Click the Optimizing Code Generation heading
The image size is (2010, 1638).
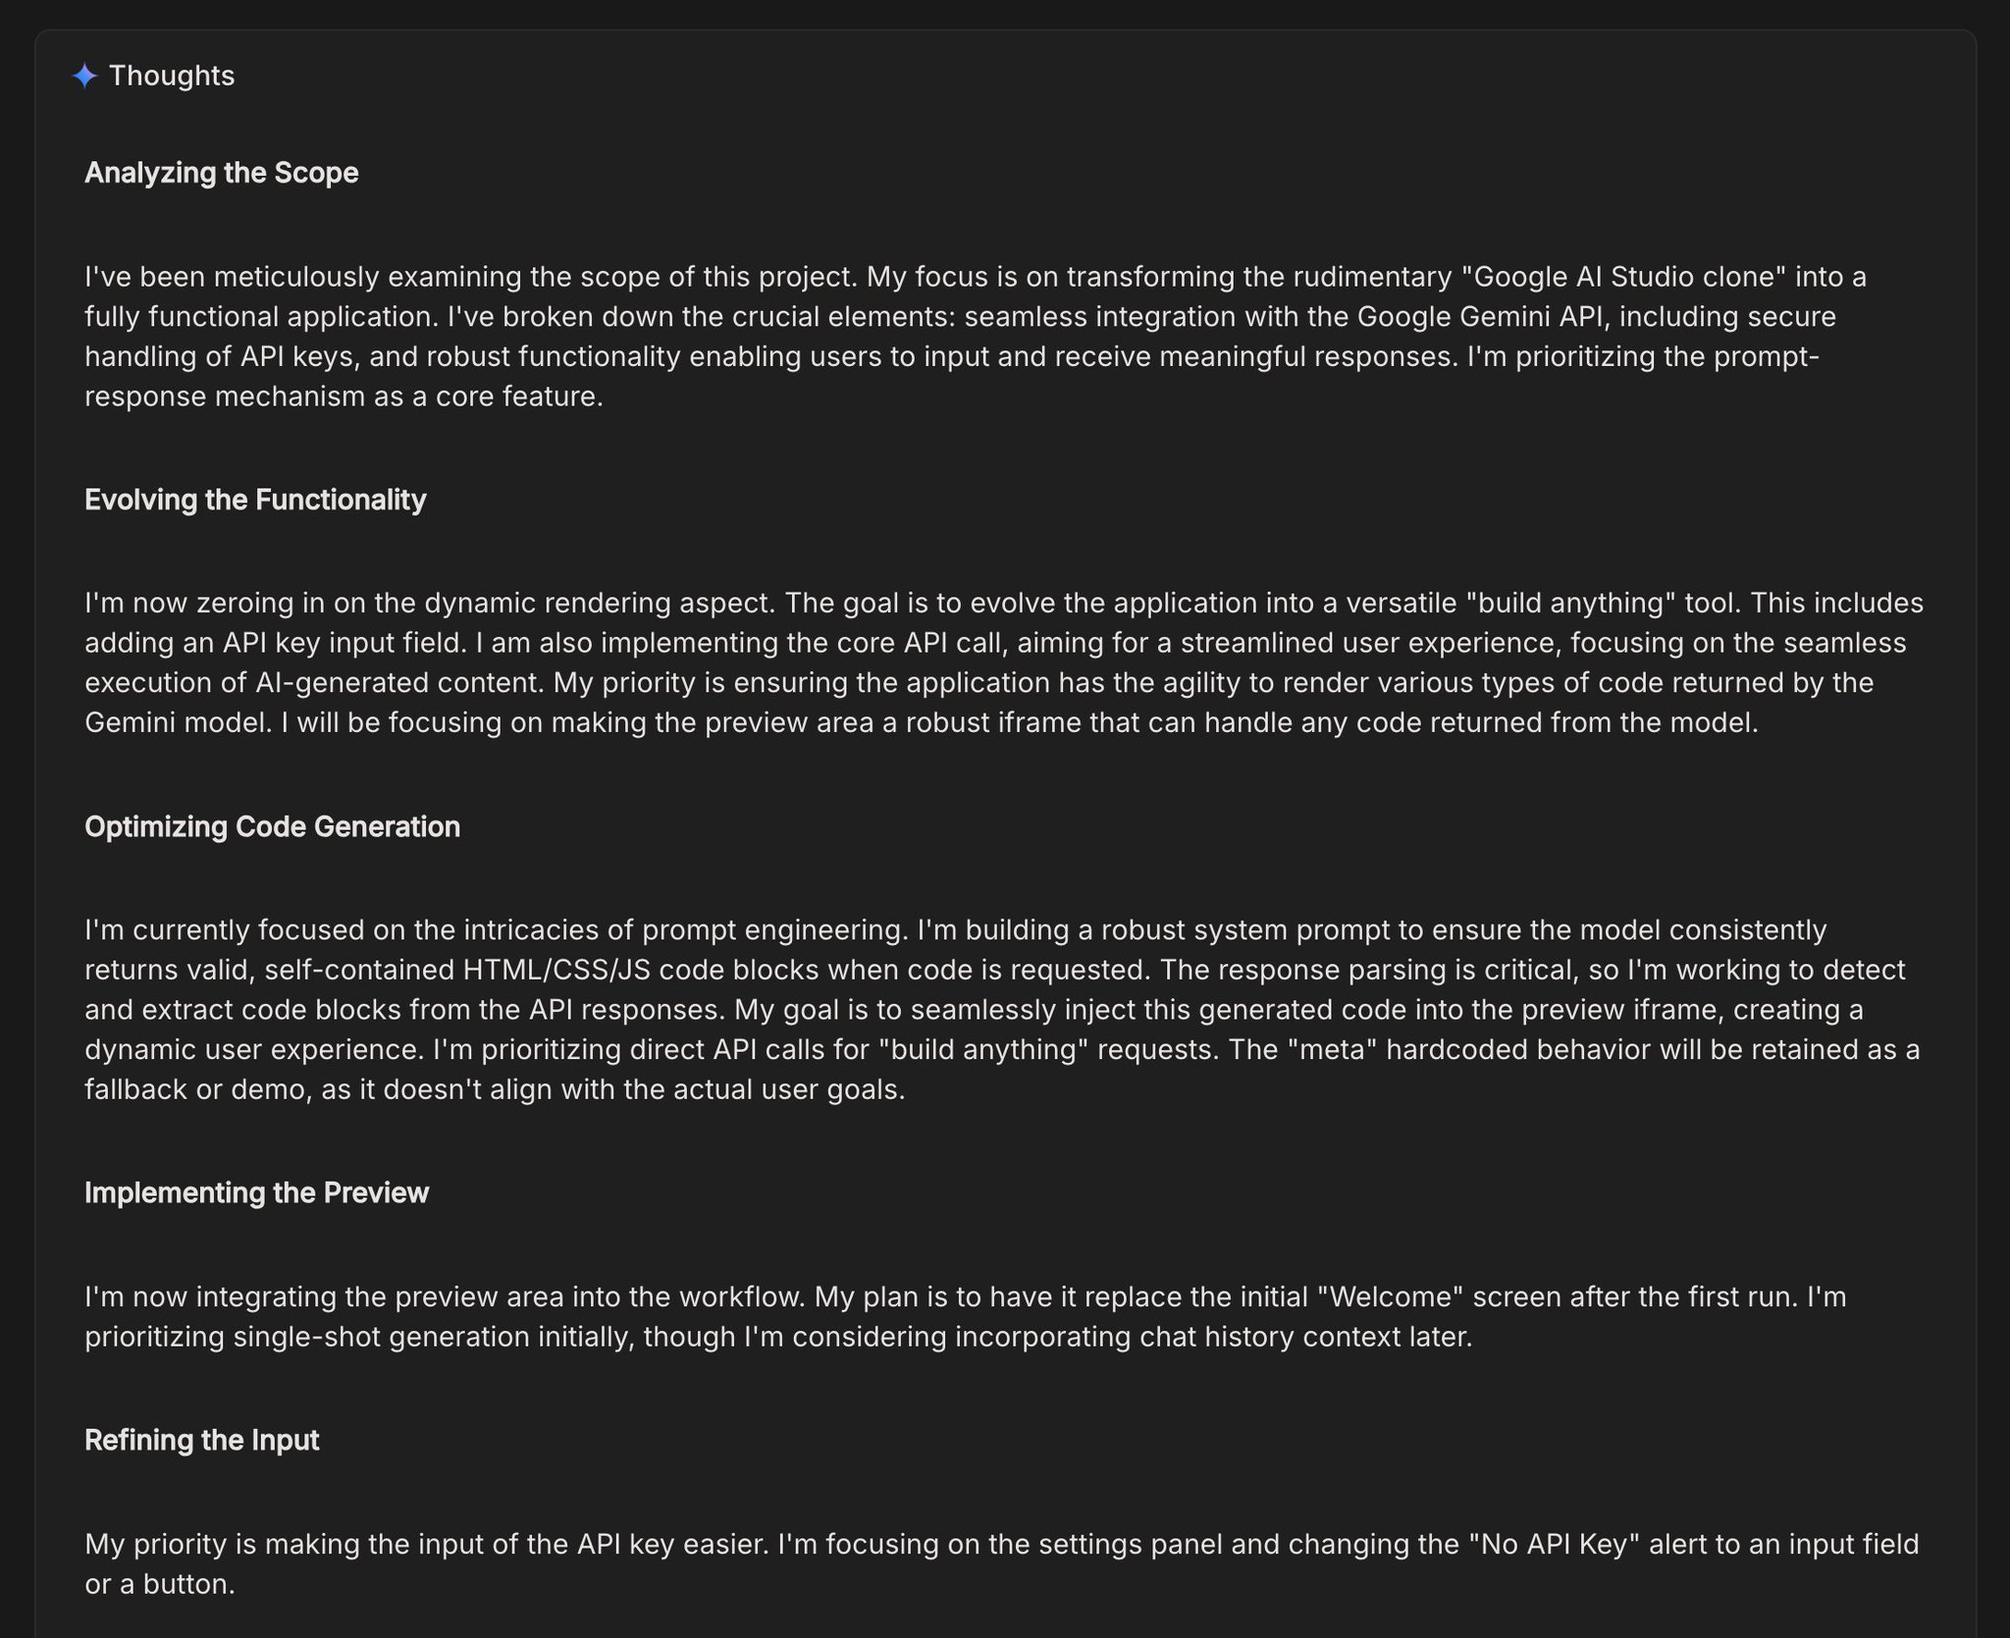(x=272, y=826)
